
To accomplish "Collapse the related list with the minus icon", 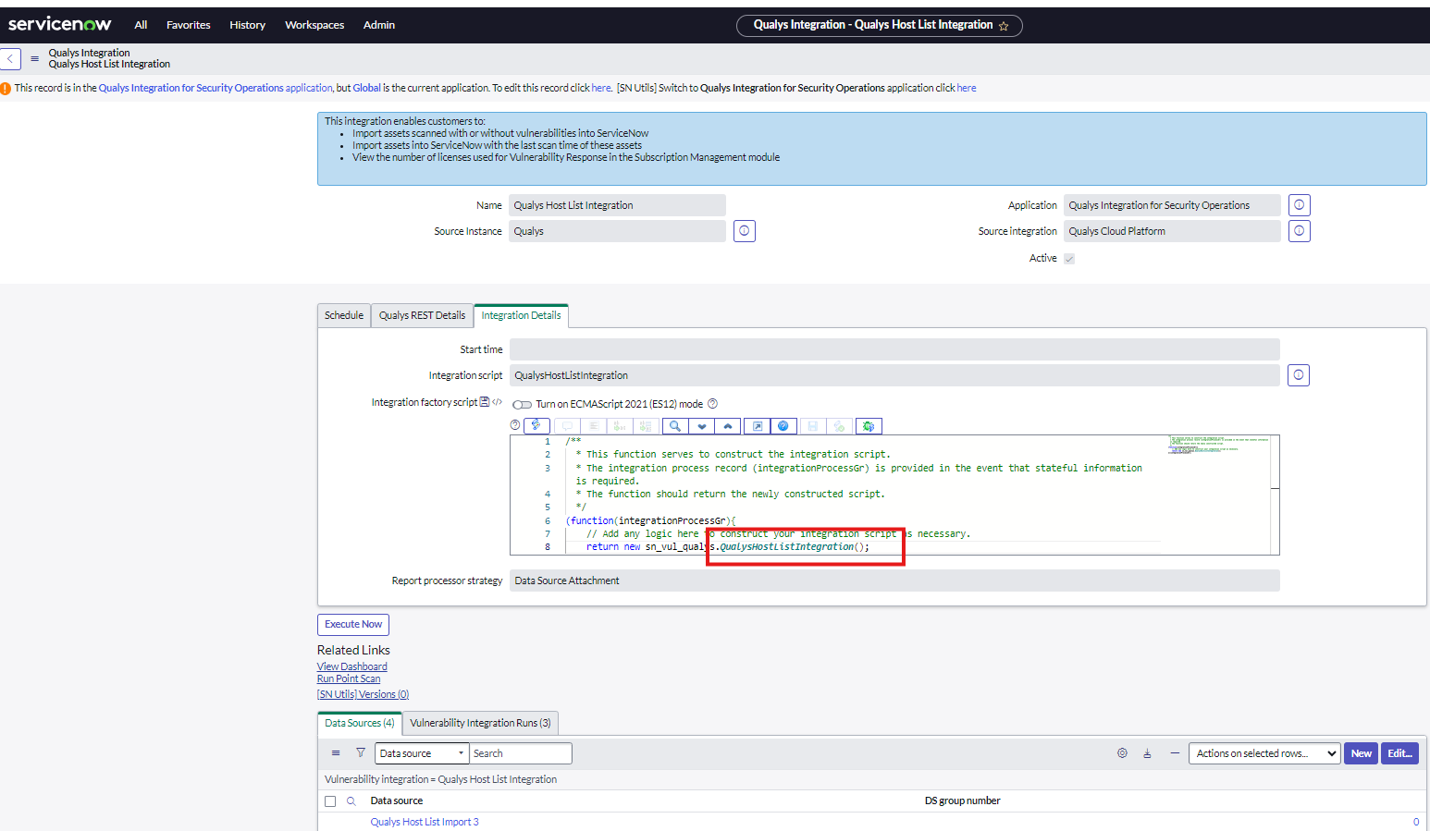I will pyautogui.click(x=1175, y=753).
